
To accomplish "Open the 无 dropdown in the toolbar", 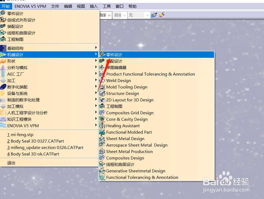I will click(x=148, y=15).
